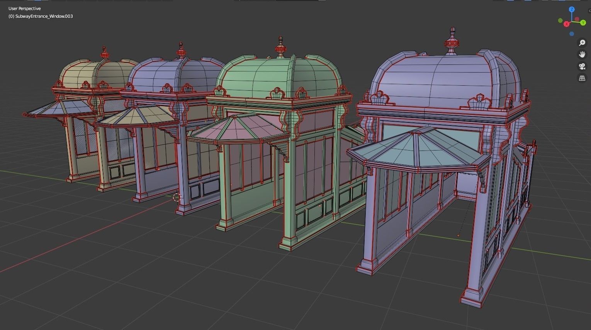This screenshot has height=330, width=591.
Task: Click the red X axis gizmo handle
Action: 567,24
